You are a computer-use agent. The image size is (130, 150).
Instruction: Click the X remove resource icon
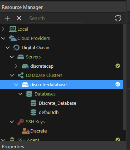tap(19, 18)
